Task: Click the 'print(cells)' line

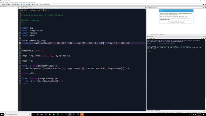Action: pos(29,73)
